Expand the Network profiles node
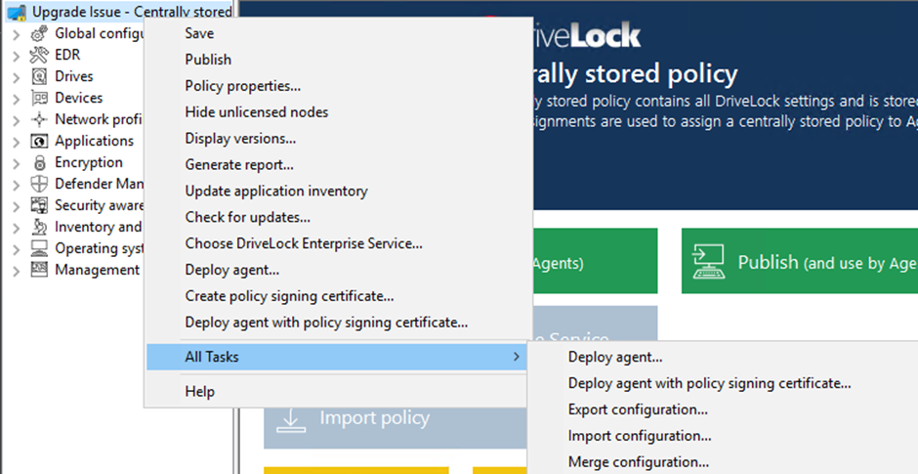The image size is (918, 474). pos(17,120)
